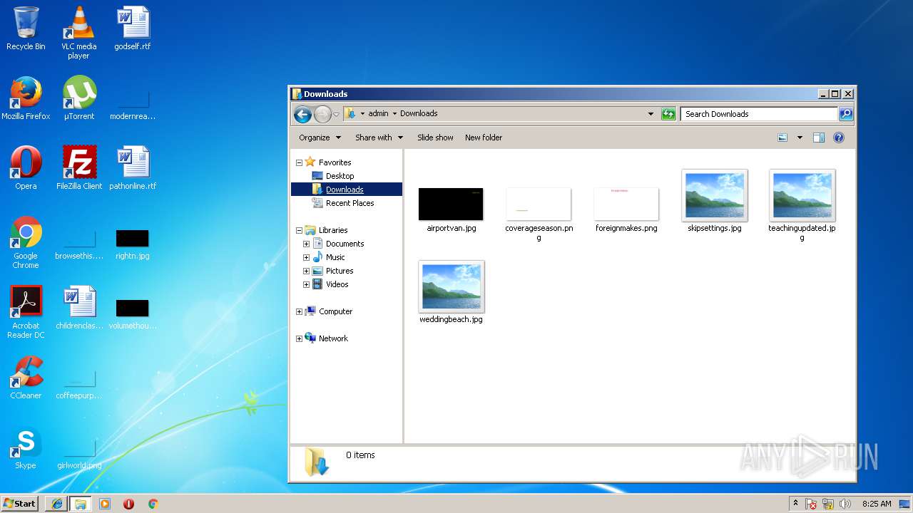Open views more options arrow
913x513 pixels.
click(800, 138)
